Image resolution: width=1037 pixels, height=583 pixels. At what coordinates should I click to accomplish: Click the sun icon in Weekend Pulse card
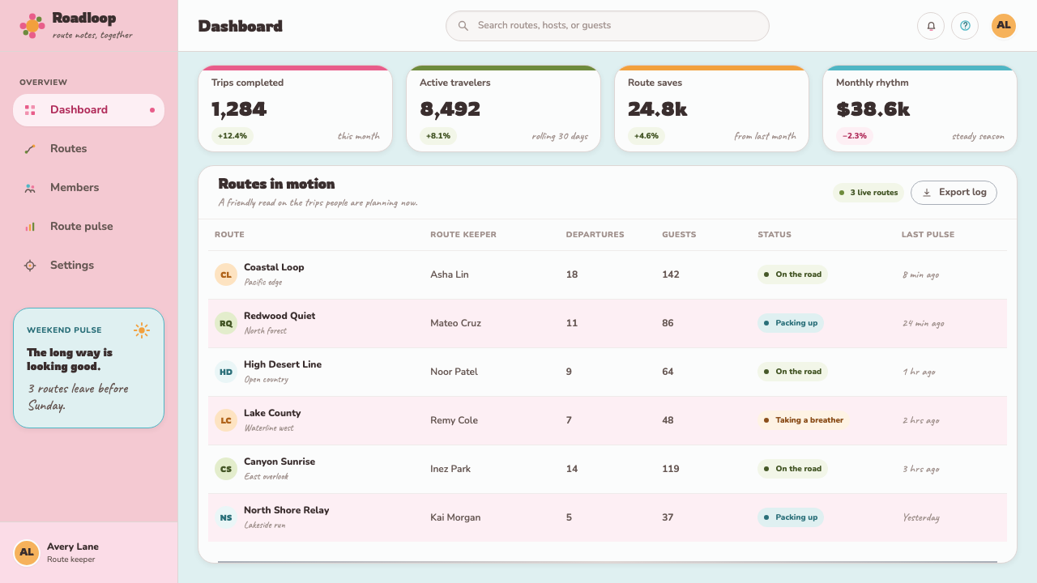142,330
